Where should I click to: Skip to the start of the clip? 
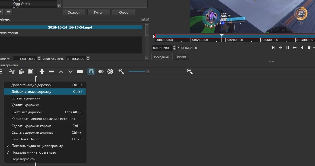[273, 48]
